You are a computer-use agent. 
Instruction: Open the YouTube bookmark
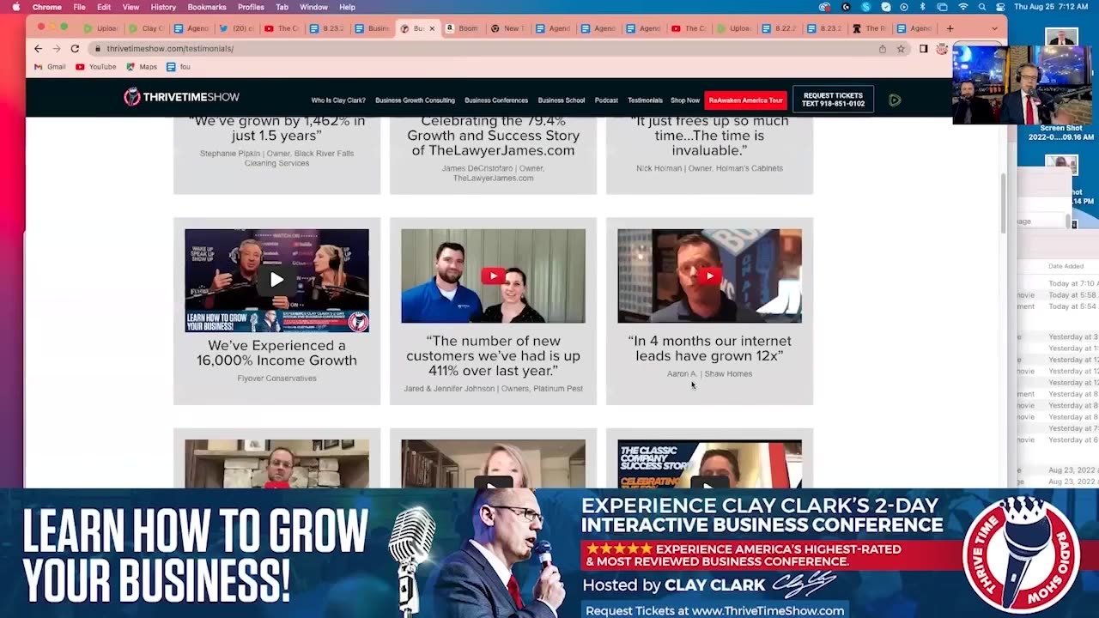[x=96, y=67]
